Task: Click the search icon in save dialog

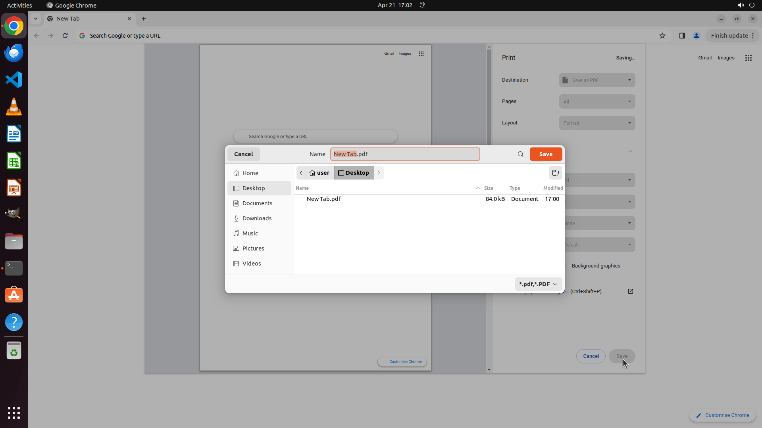Action: [520, 154]
